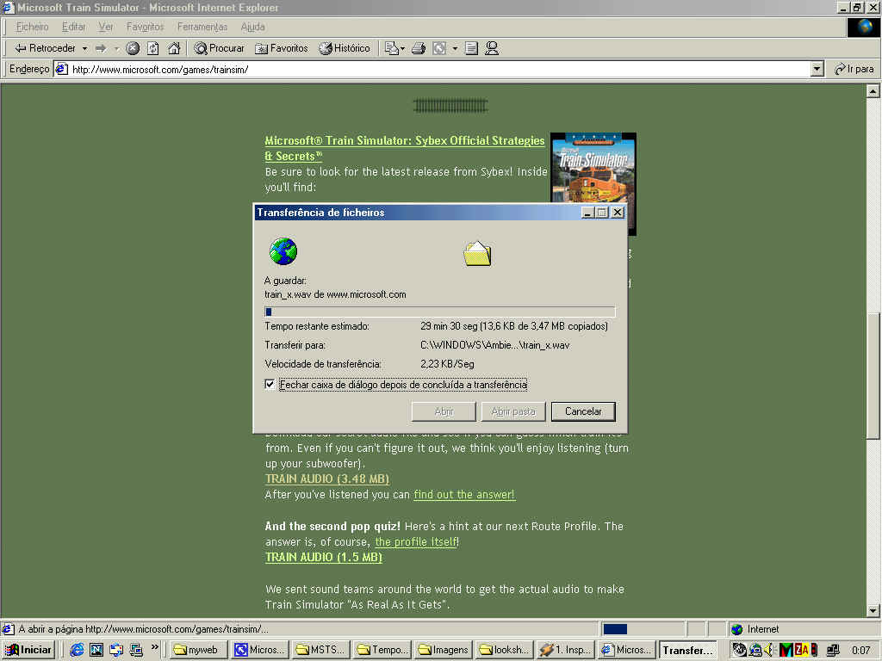
Task: Expand the Edit button dropdown arrow
Action: (455, 48)
